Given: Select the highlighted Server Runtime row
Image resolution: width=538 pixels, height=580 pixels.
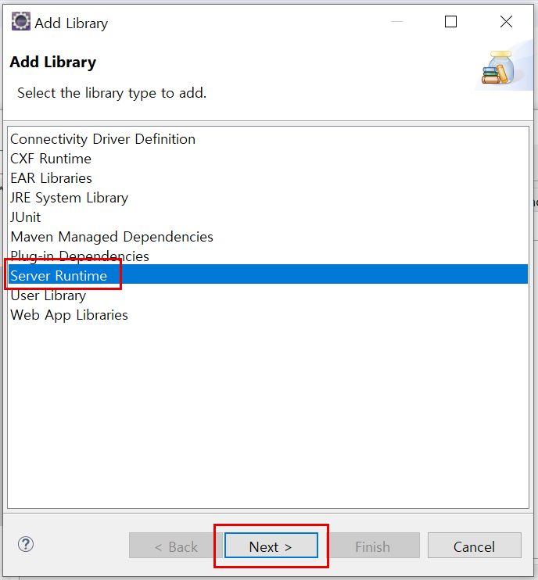Looking at the screenshot, I should (268, 274).
